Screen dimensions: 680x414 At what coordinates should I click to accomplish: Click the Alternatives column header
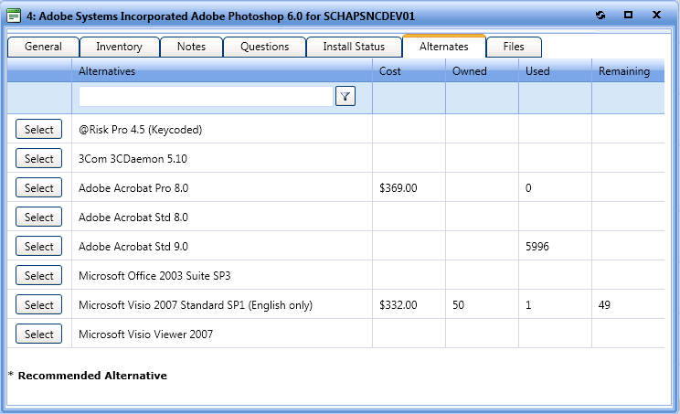pos(222,70)
